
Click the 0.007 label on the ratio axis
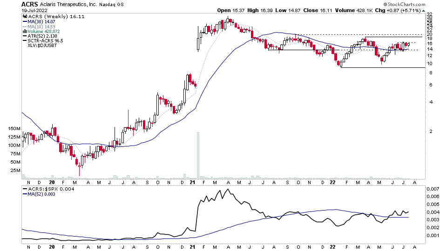coord(433,189)
